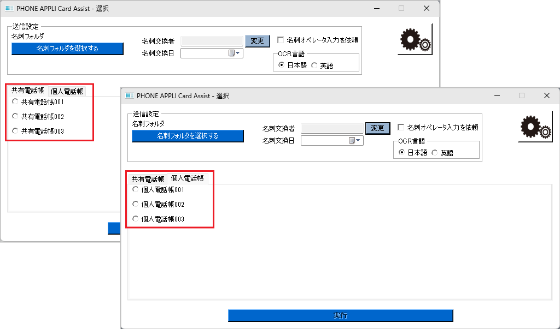560x329 pixels.
Task: Click 変更 button in back window
Action: [257, 41]
